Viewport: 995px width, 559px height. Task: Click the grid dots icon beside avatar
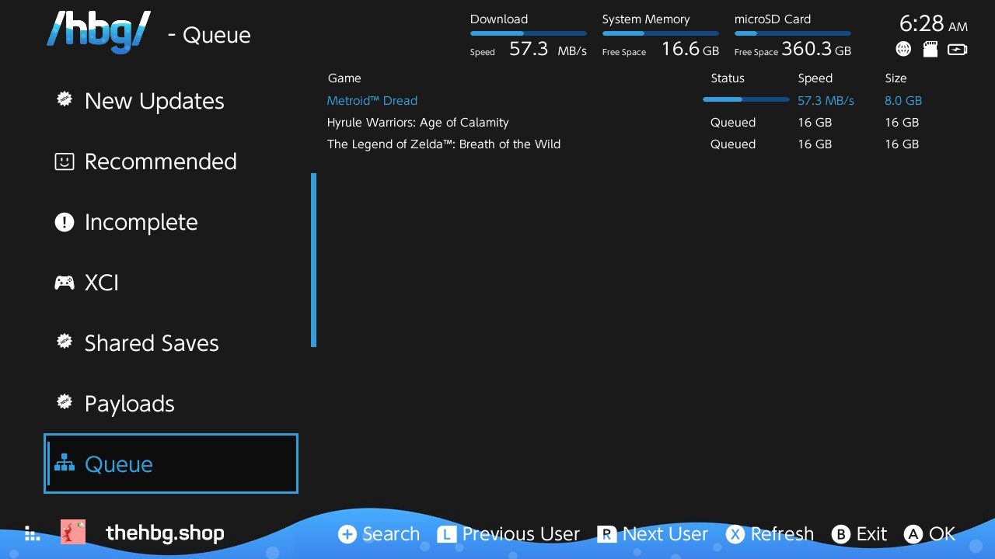[x=32, y=533]
